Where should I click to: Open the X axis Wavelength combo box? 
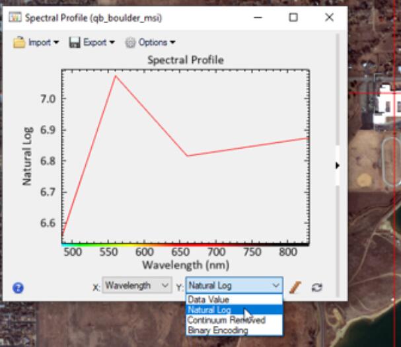point(137,286)
